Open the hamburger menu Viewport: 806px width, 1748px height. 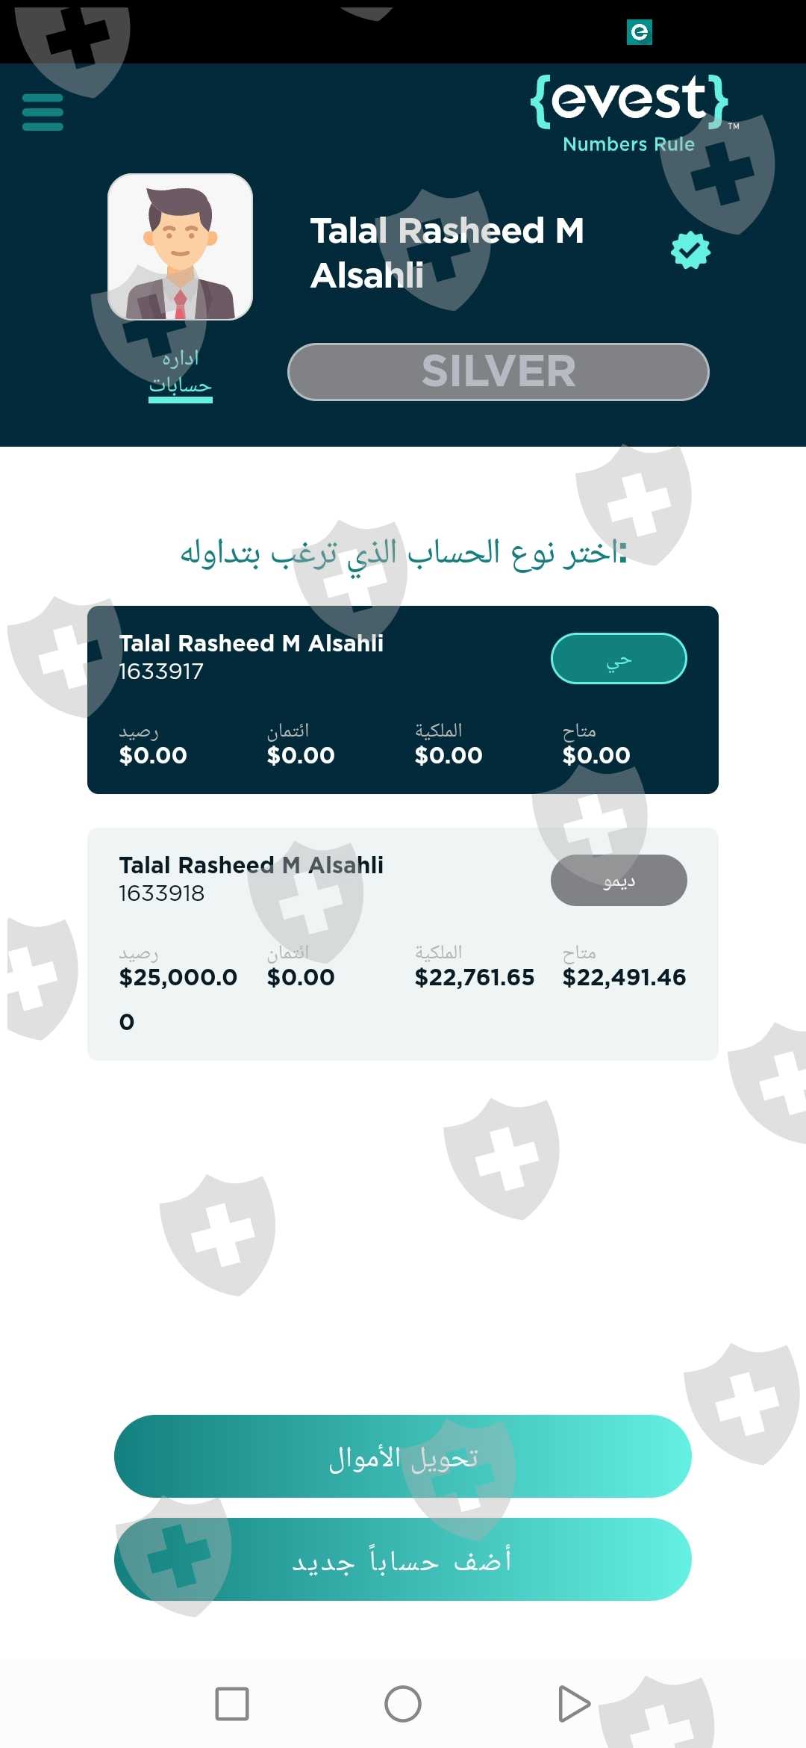click(43, 112)
